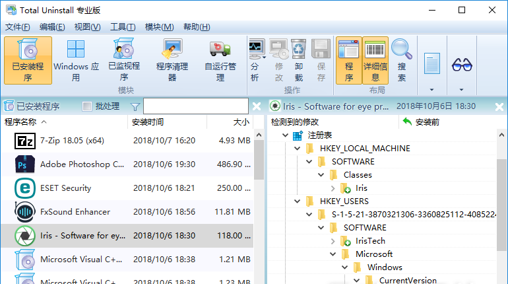The image size is (508, 284).
Task: Clear the filter with the X button
Action: [257, 106]
